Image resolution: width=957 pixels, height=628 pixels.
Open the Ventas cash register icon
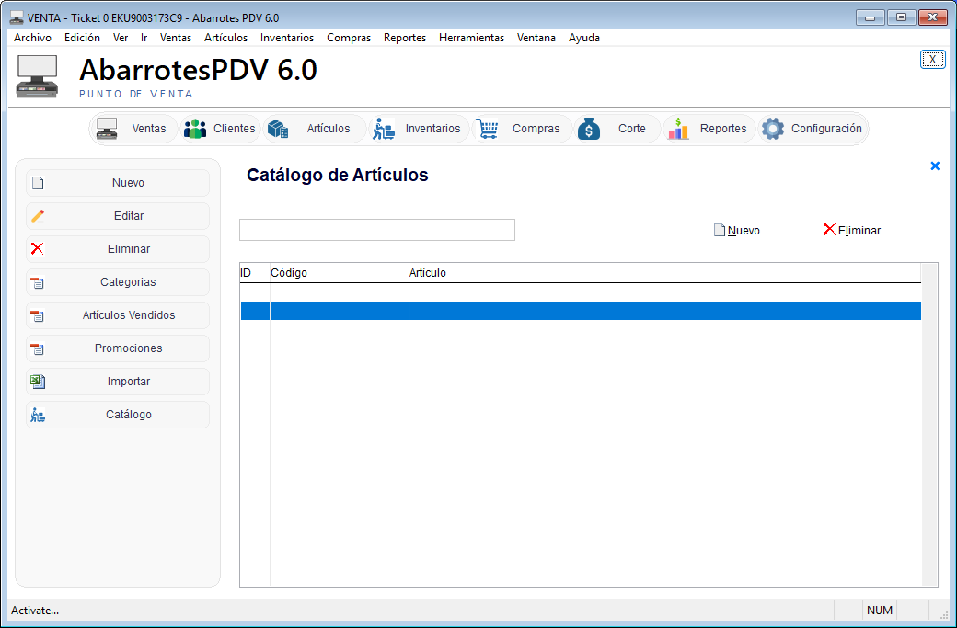[x=108, y=129]
